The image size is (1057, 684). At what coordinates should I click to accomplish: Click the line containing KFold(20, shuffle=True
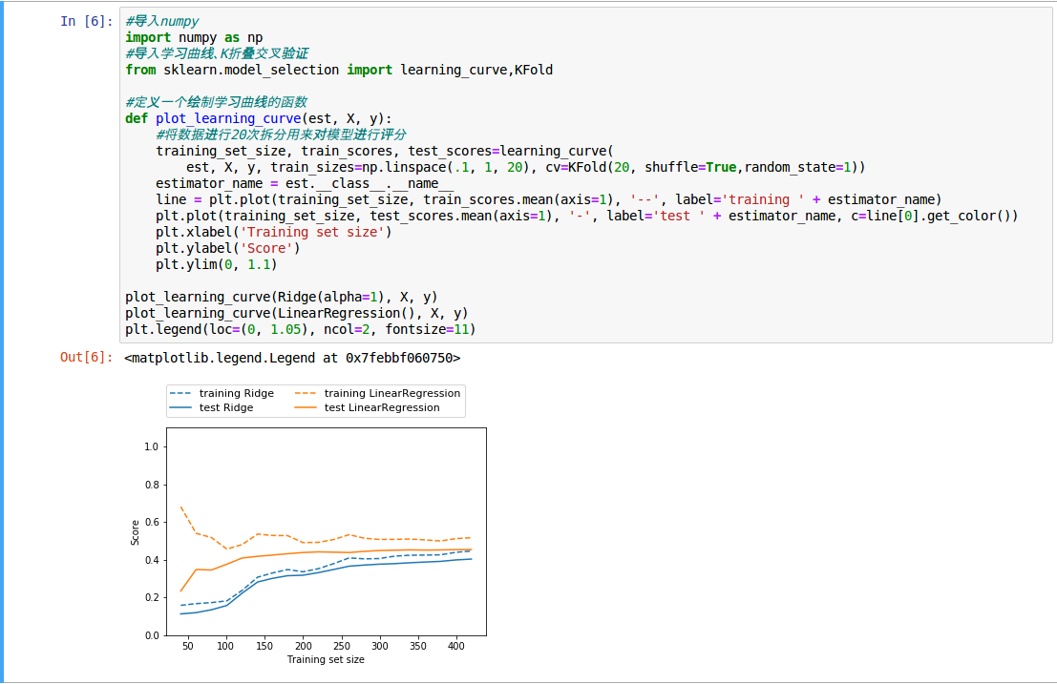(526, 167)
